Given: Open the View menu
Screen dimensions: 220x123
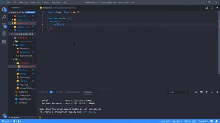Looking at the screenshot, I should pos(32,2).
